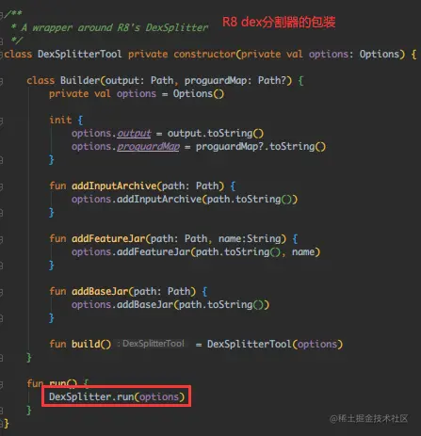421x436 pixels.
Task: Click the red R8 dex annotation text
Action: click(279, 22)
